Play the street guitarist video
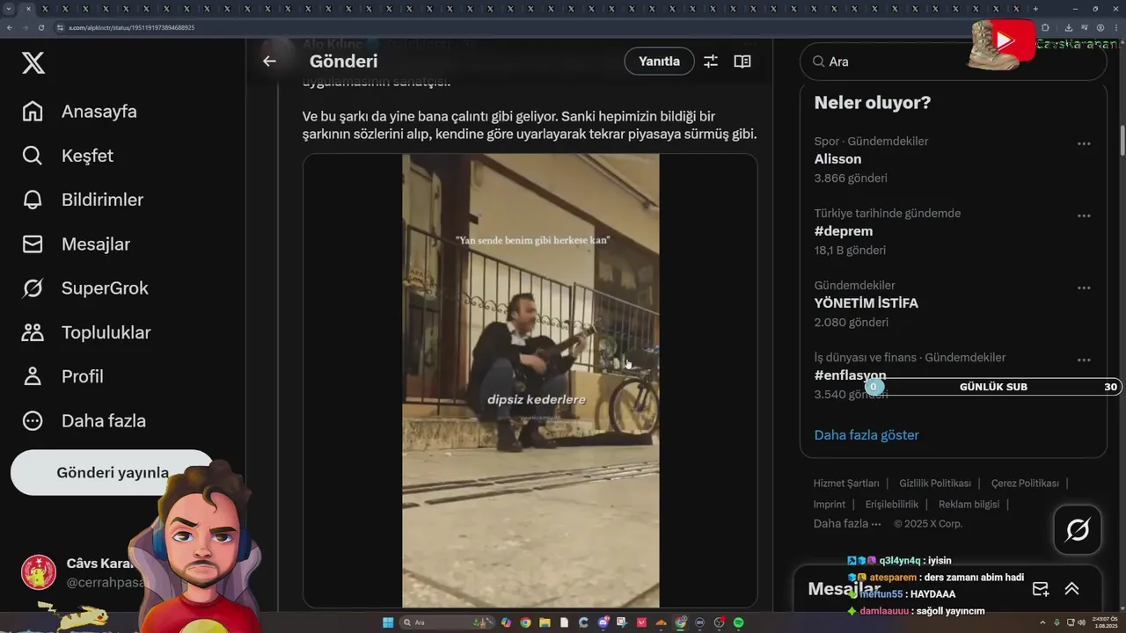Screen dimensions: 1126x633 (530, 380)
